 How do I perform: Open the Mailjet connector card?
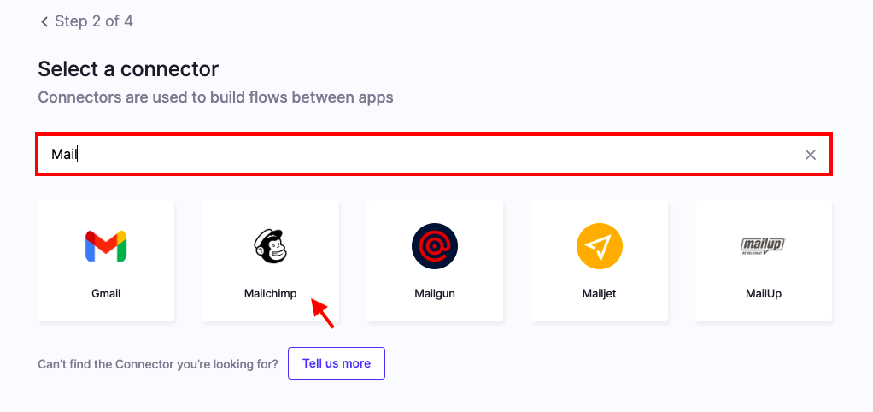click(x=599, y=261)
